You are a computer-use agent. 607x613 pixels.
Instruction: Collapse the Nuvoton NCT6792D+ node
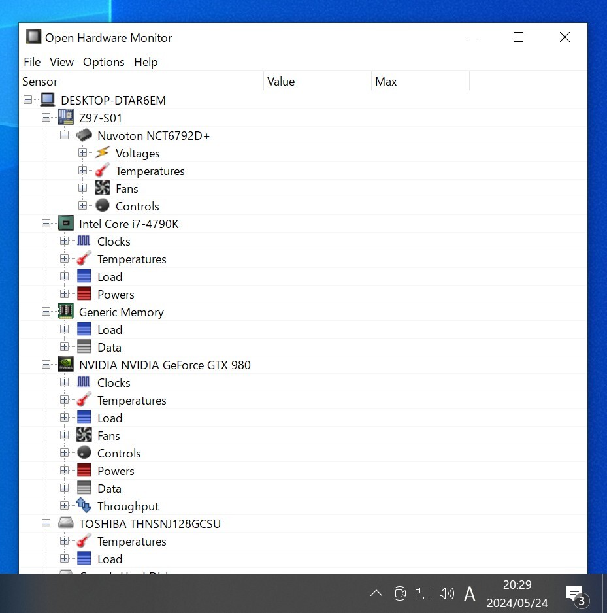65,135
